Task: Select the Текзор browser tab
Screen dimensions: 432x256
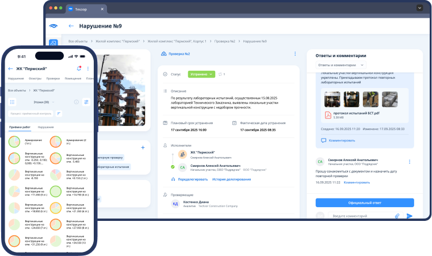Action: (x=86, y=9)
